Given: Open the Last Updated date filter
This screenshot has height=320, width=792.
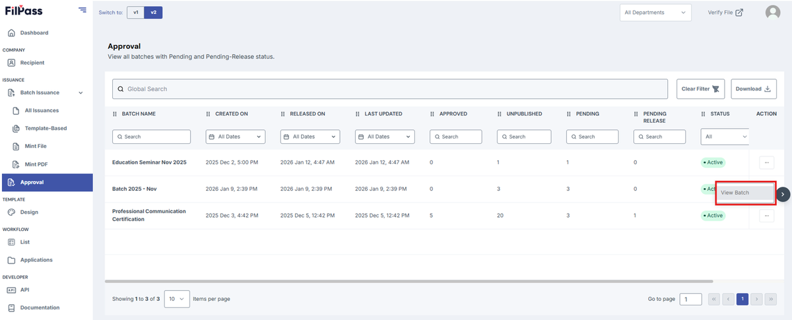Looking at the screenshot, I should coord(385,137).
